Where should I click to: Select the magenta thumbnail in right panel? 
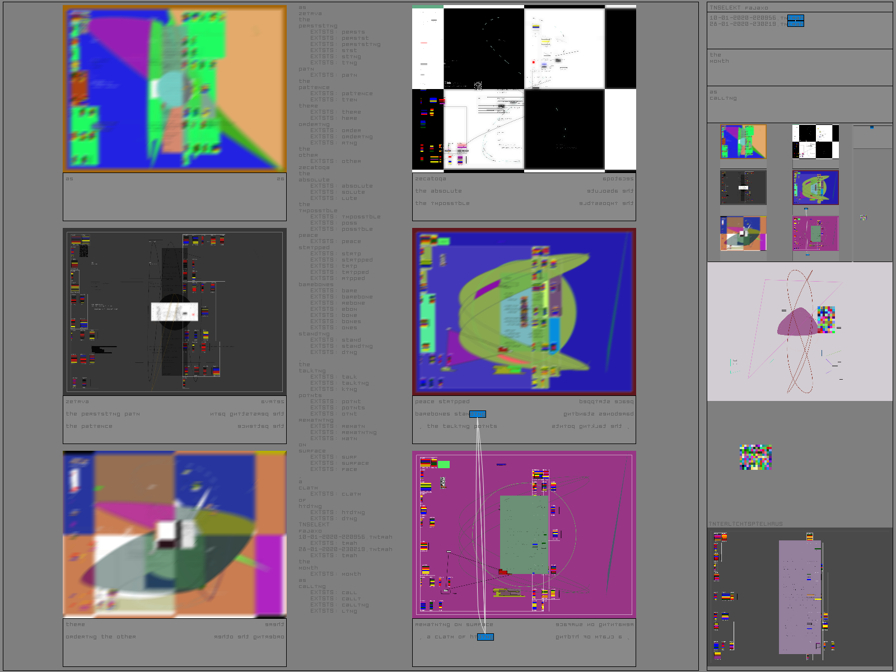(x=815, y=234)
